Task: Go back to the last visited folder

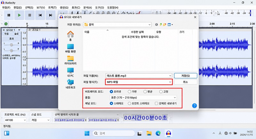Action: pyautogui.click(x=156, y=24)
